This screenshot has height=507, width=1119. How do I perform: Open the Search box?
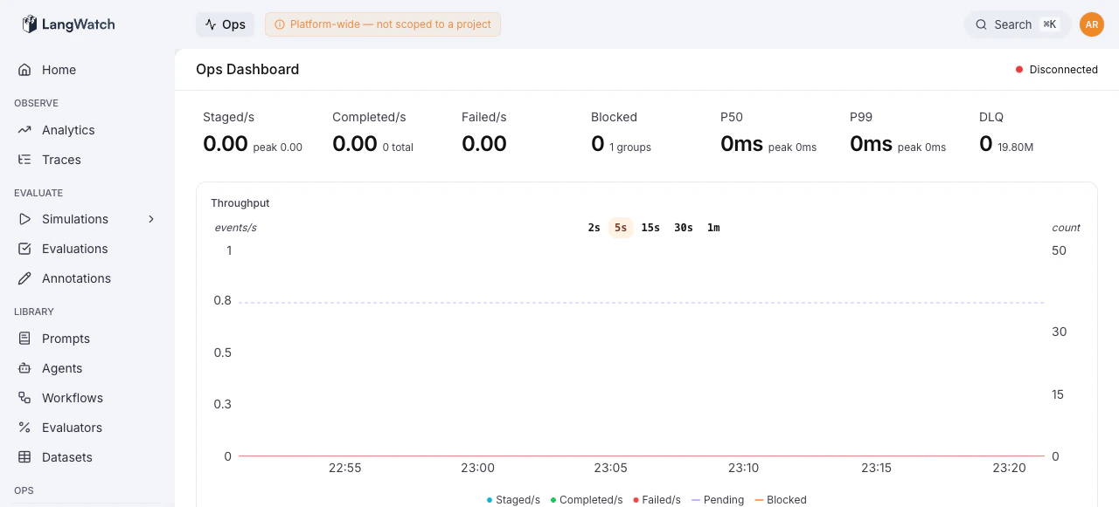pyautogui.click(x=1018, y=24)
